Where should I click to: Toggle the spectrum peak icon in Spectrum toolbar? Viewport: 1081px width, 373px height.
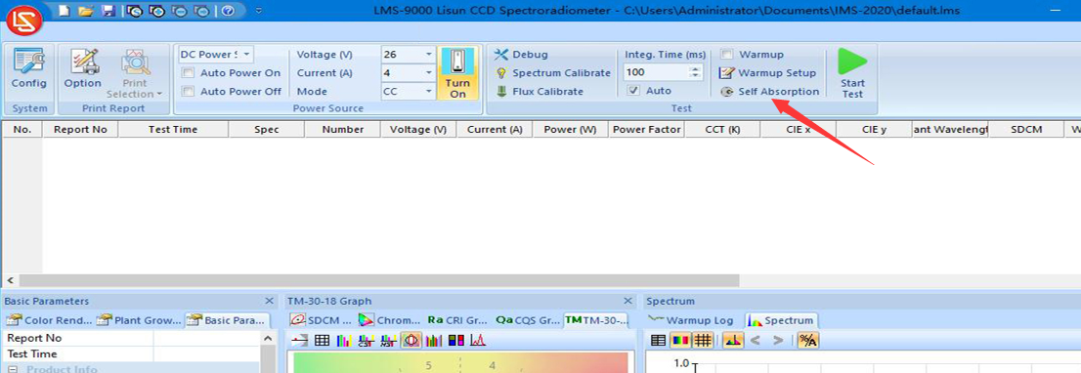tap(733, 340)
